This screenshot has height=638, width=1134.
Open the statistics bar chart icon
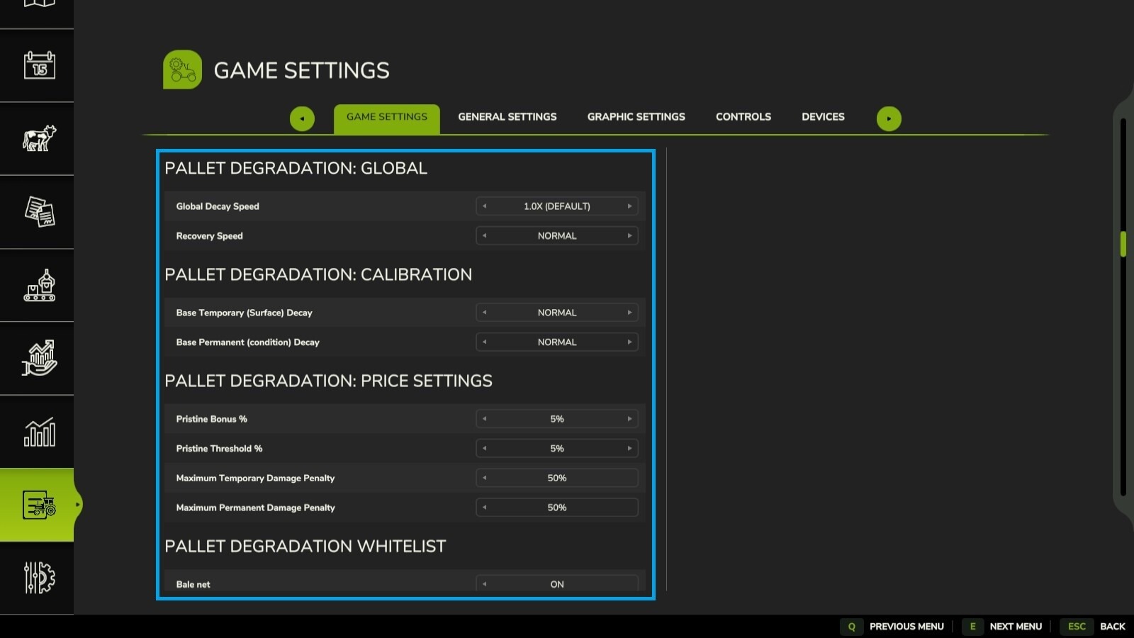(39, 432)
